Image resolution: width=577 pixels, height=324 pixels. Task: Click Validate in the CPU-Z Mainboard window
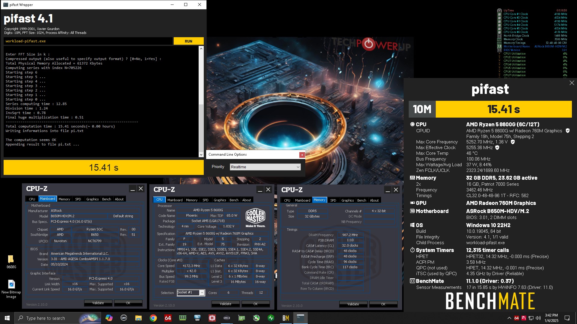tap(98, 303)
